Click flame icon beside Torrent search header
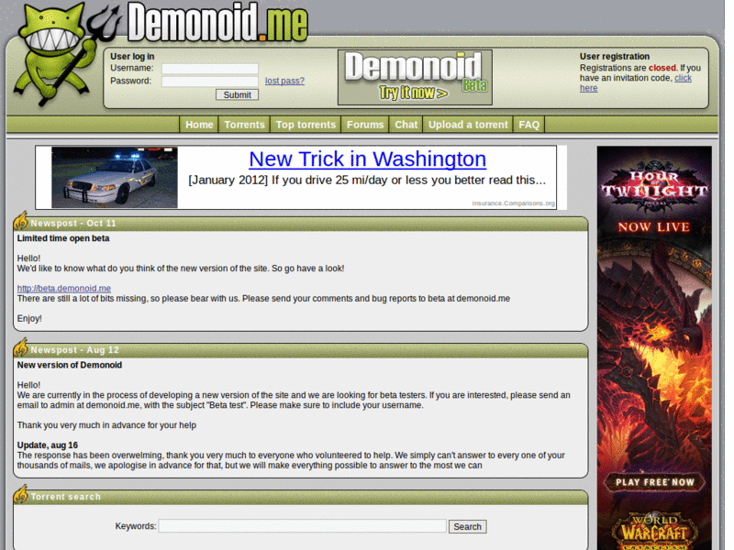The height and width of the screenshot is (550, 734). (20, 494)
